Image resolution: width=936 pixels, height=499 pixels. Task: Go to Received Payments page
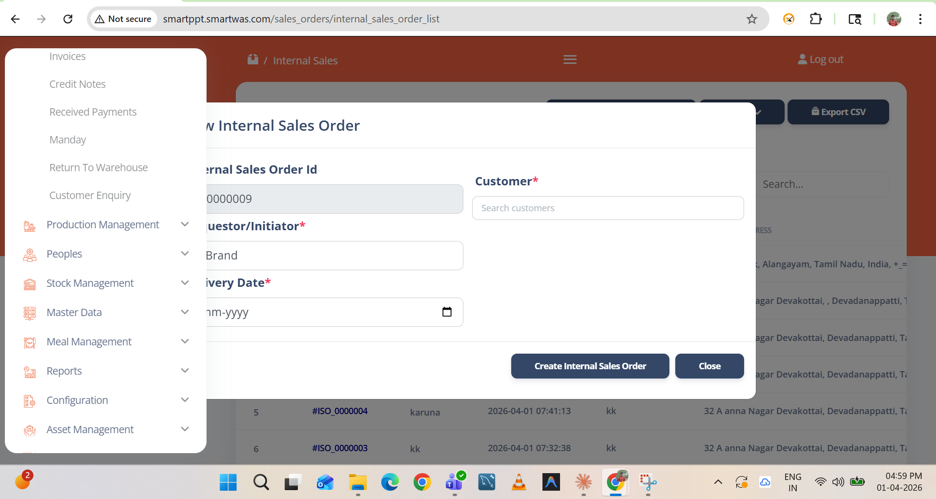coord(93,112)
